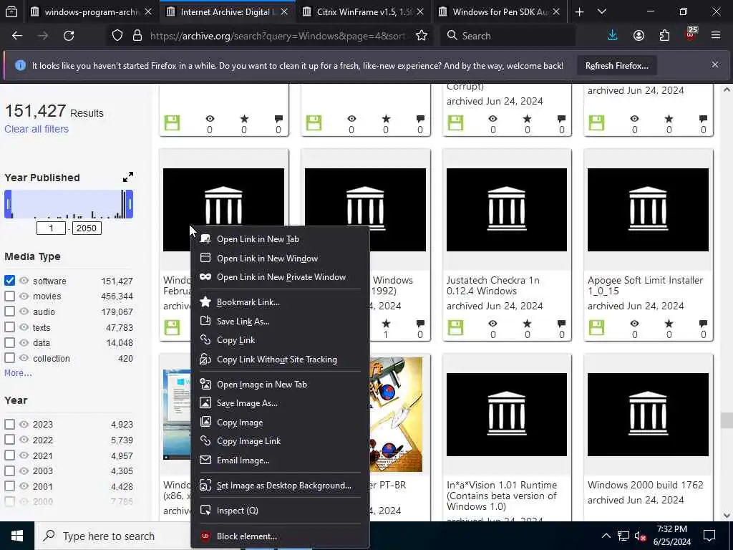Go back to the previous page

pos(17,36)
